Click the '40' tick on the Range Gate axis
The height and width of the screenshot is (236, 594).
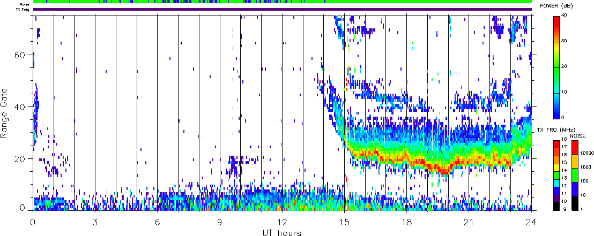pos(20,106)
